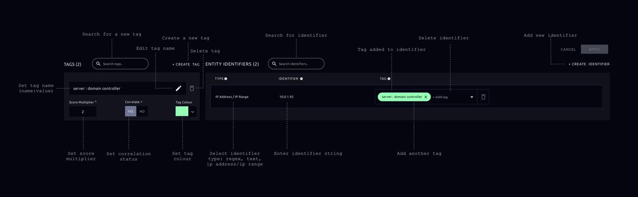The width and height of the screenshot is (638, 197).
Task: Click the pencil icon to edit tag name
Action: 179,88
